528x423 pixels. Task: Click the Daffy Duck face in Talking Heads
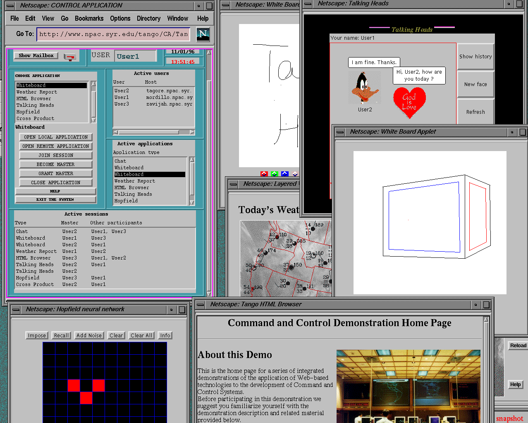pyautogui.click(x=364, y=87)
